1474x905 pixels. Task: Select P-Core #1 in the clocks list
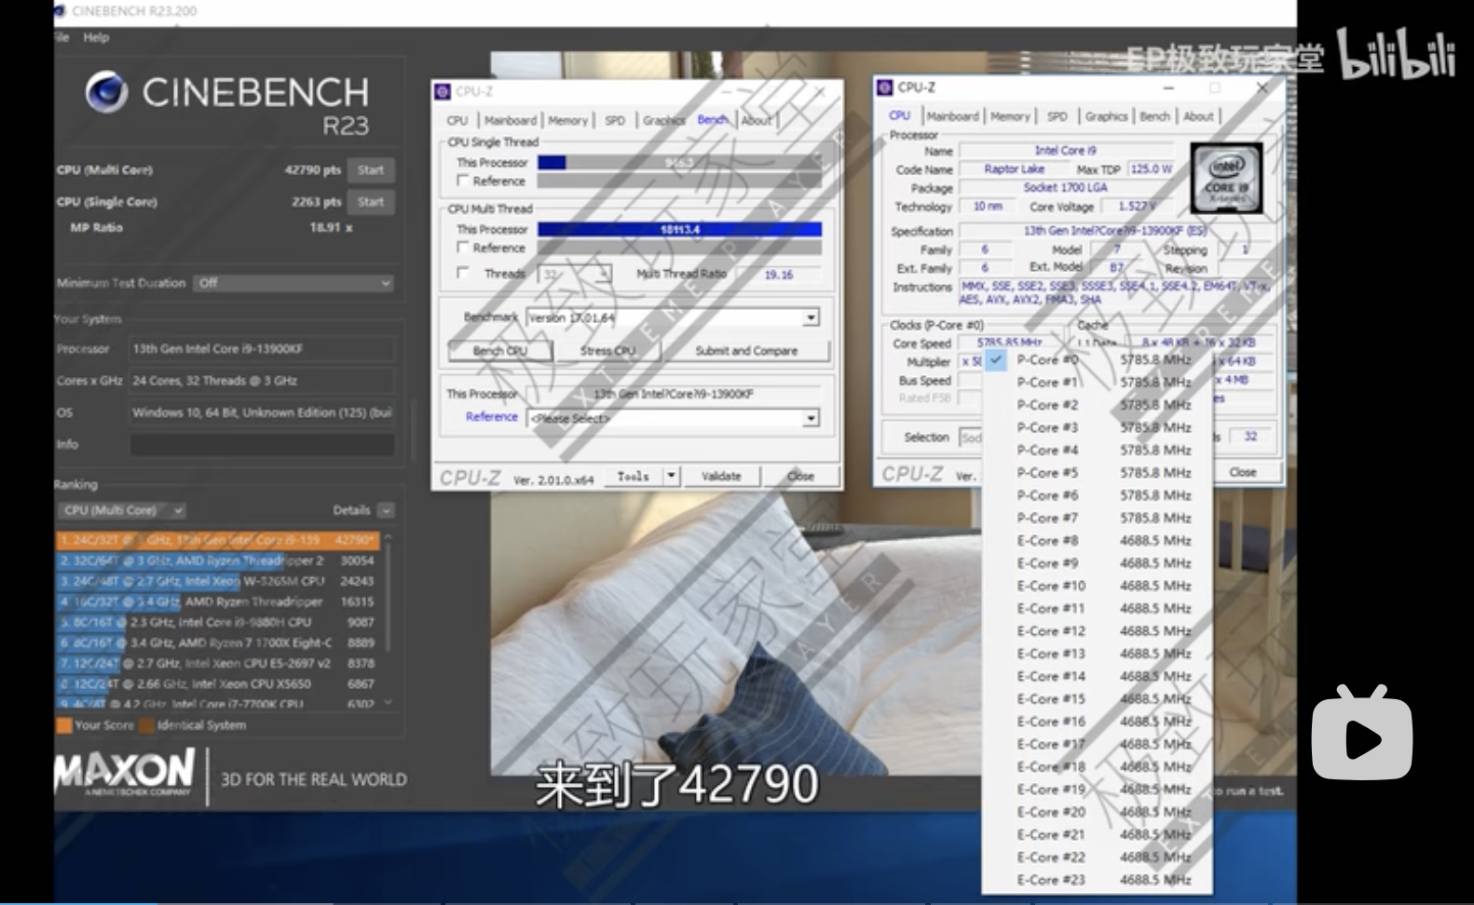[1098, 383]
